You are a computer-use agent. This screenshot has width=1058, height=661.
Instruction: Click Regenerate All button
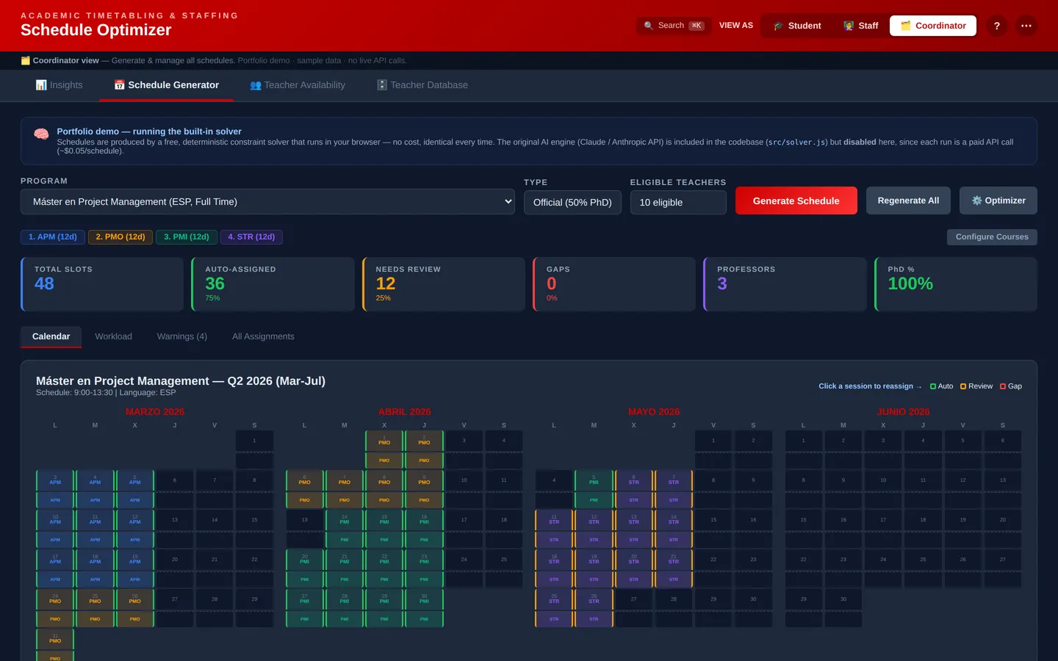coord(908,201)
